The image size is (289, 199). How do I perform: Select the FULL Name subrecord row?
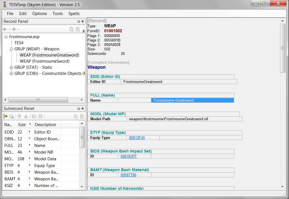click(x=41, y=146)
